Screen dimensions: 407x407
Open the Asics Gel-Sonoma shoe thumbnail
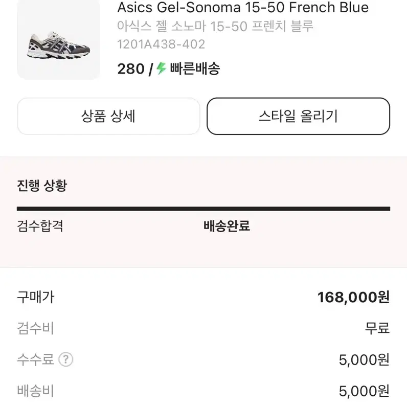(58, 39)
